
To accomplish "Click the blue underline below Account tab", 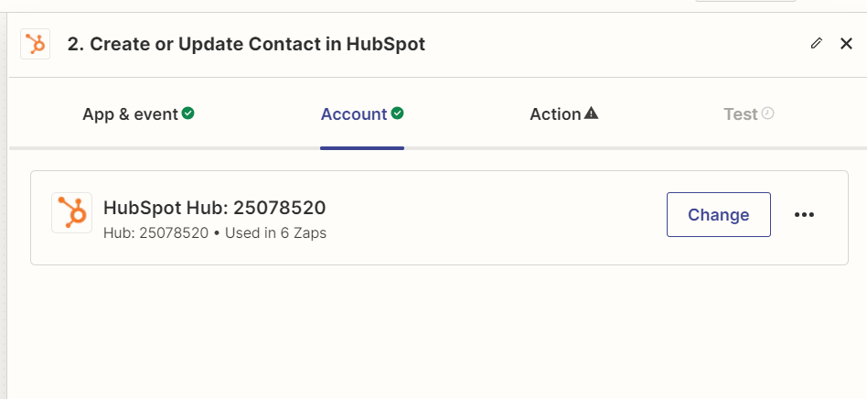I will point(362,147).
